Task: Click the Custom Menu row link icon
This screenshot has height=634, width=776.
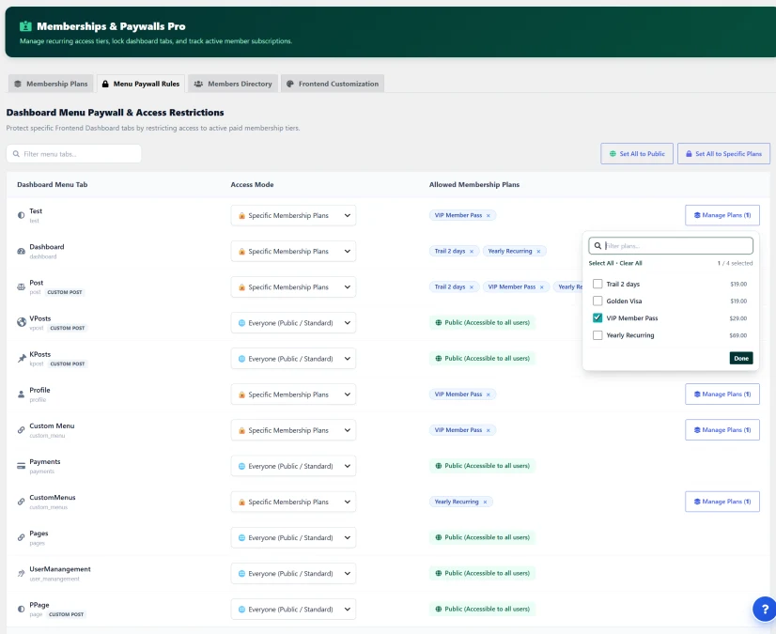Action: (x=21, y=430)
